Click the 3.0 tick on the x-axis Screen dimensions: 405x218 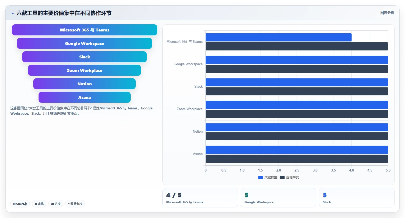click(x=315, y=170)
